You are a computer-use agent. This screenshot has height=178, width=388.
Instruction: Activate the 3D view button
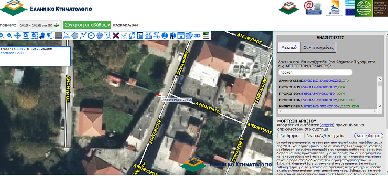tap(197, 36)
